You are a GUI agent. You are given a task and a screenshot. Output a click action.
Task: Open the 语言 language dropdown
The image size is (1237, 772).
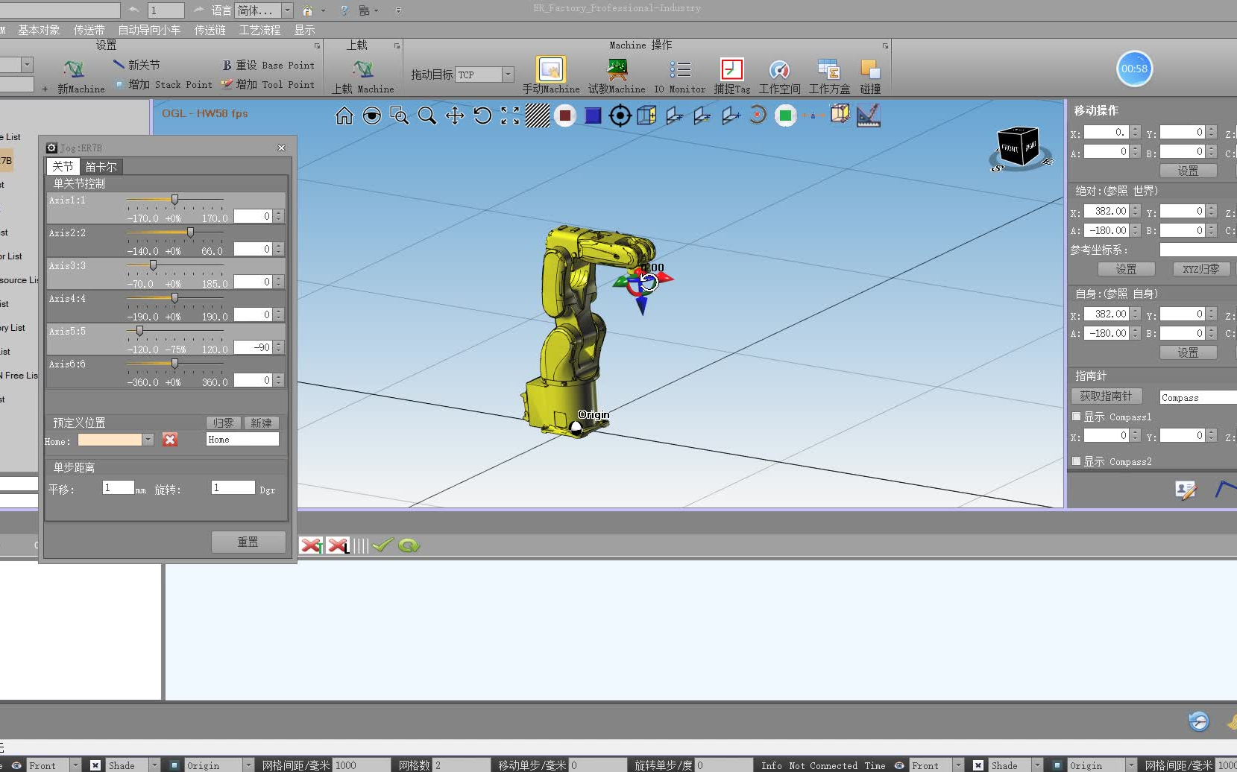[287, 10]
